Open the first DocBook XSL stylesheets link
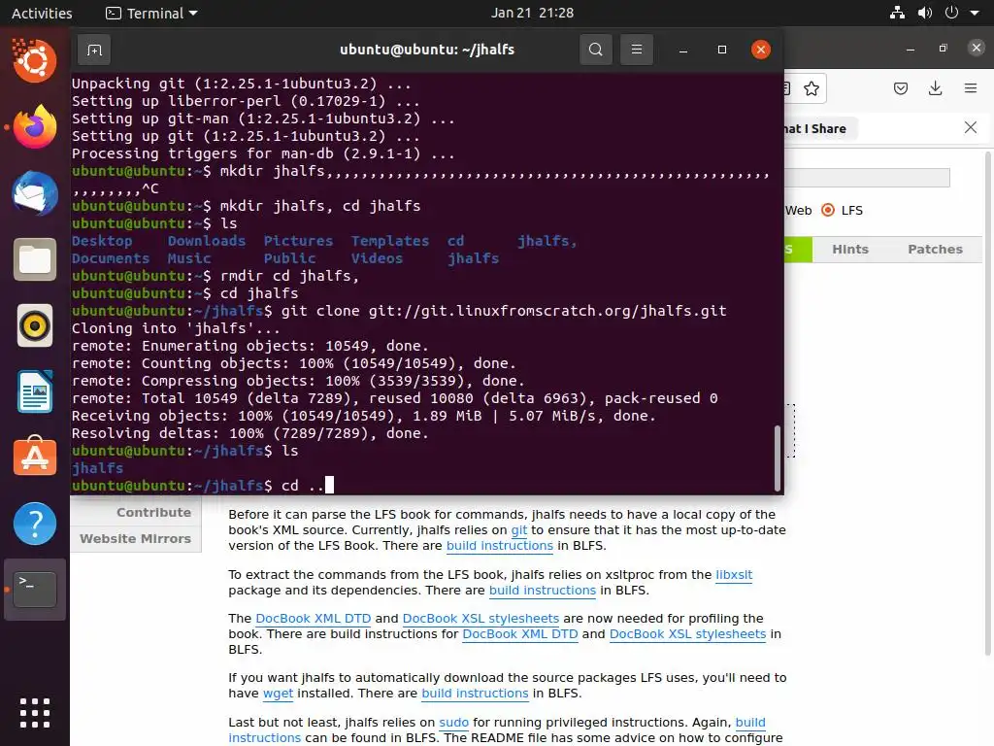994x746 pixels. [x=480, y=619]
